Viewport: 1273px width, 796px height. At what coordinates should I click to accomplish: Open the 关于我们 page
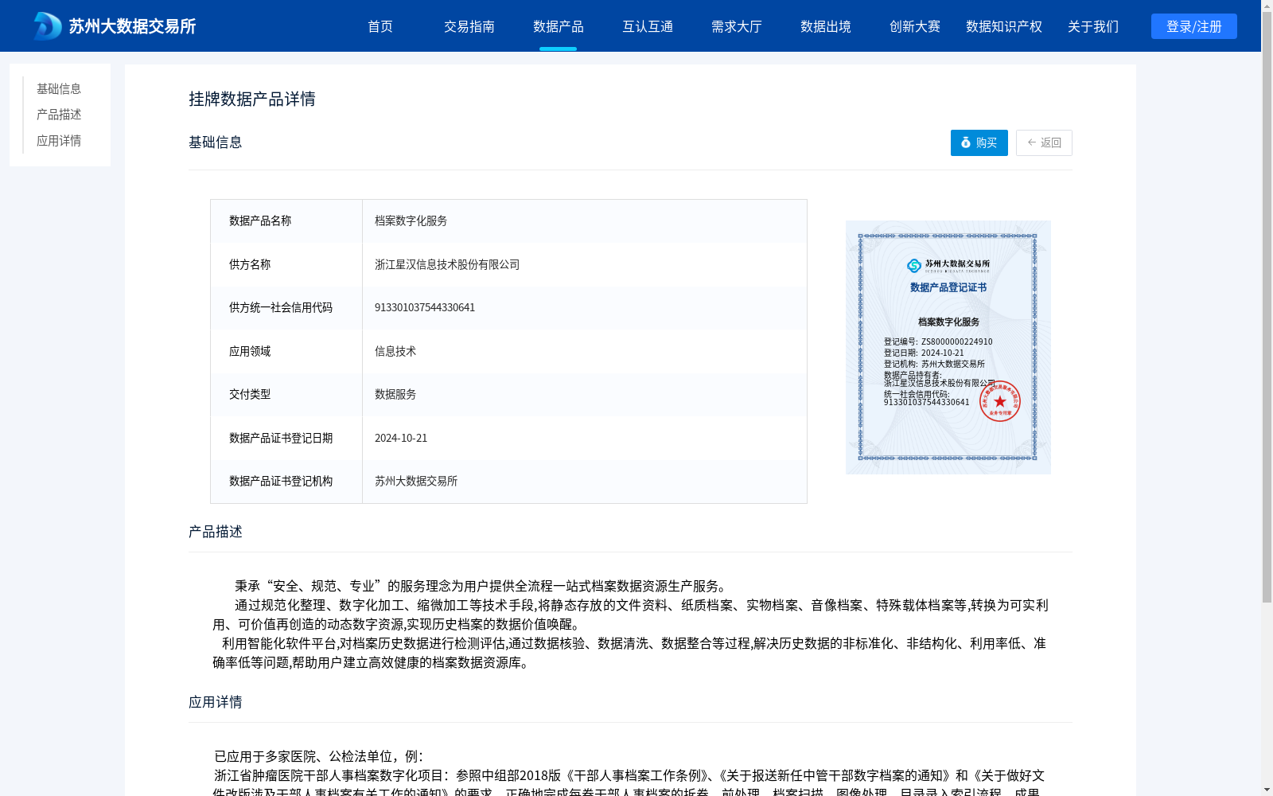1093,26
